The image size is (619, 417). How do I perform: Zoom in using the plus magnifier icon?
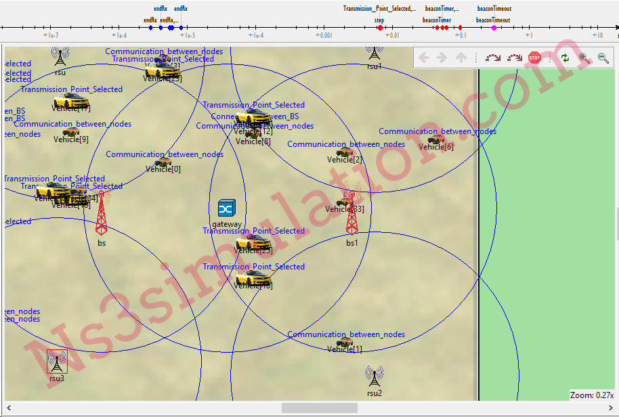584,58
